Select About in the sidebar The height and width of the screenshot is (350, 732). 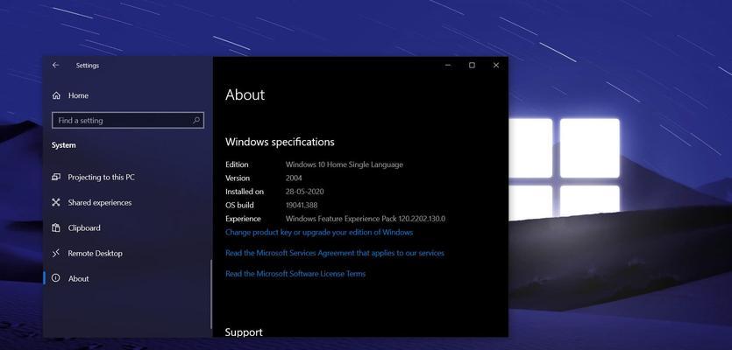(78, 279)
